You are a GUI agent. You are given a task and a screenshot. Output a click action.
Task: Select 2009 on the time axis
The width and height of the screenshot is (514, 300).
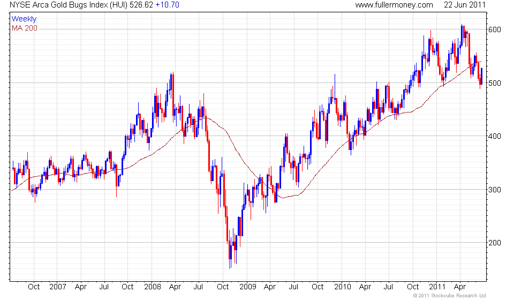point(246,287)
